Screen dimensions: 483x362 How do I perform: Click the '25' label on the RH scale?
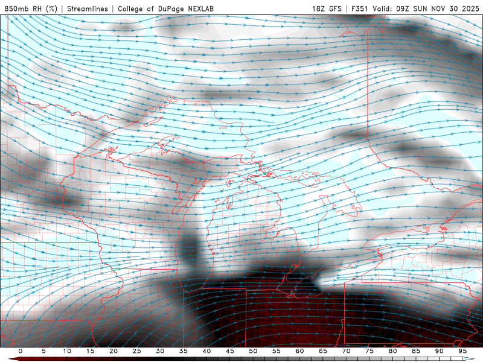pos(137,351)
